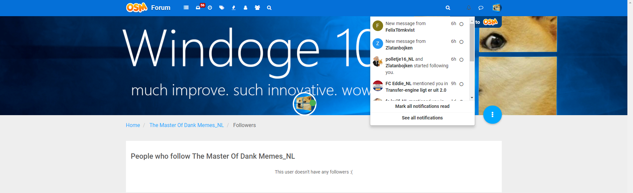This screenshot has height=193, width=633.
Task: Open the profile three-dot floating menu button
Action: click(493, 114)
